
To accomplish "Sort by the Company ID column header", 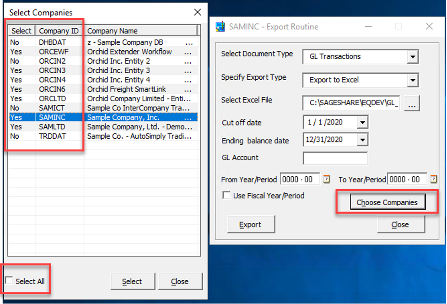I will click(59, 31).
